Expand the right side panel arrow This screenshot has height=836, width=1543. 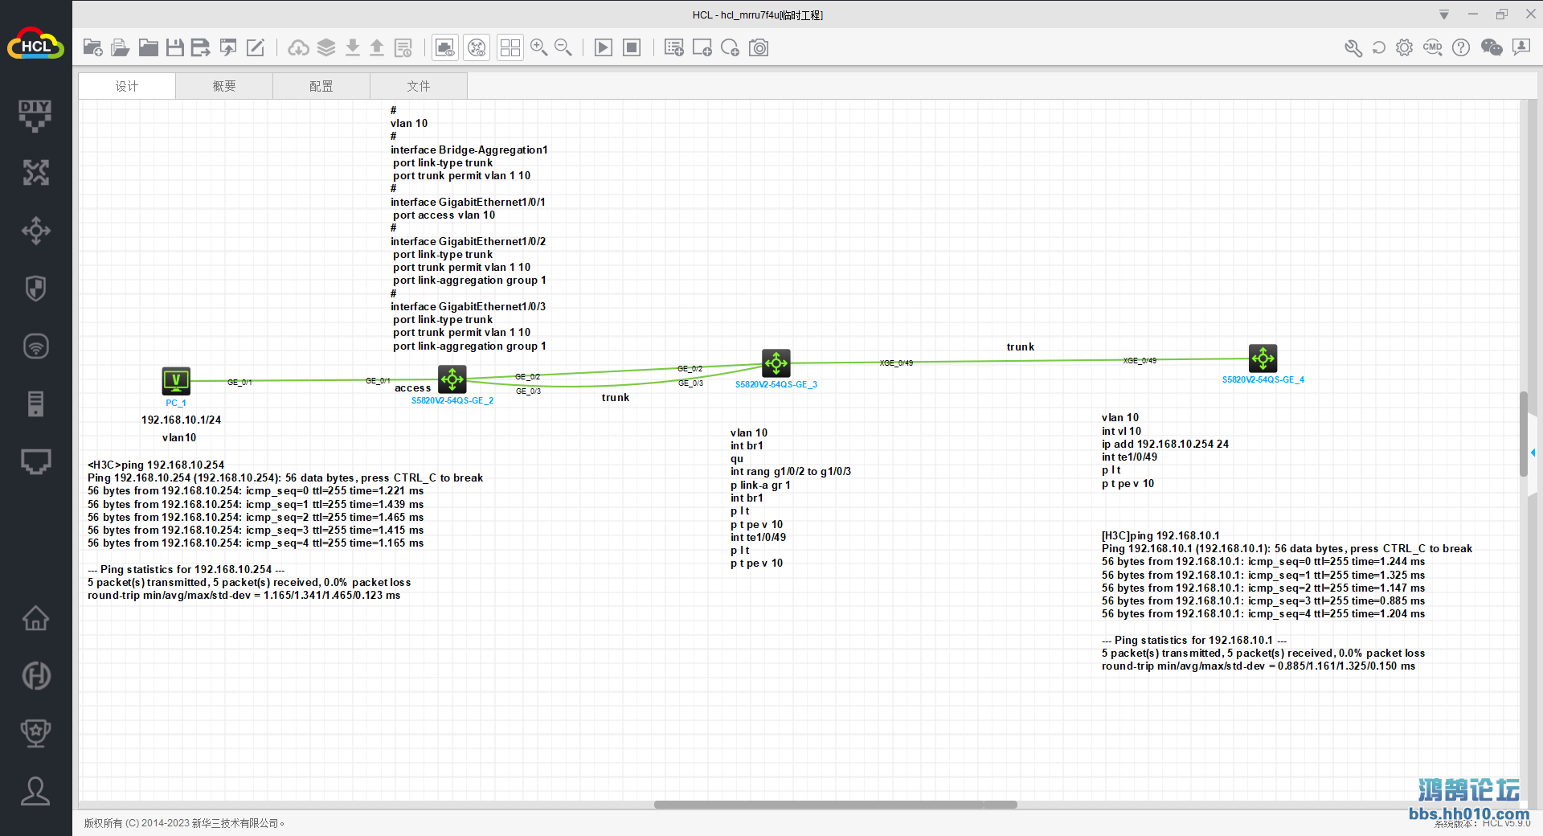pos(1533,453)
